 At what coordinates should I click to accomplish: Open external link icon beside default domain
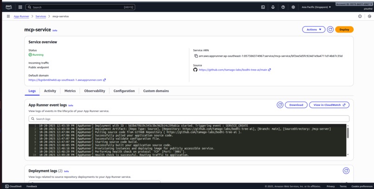pyautogui.click(x=104, y=80)
